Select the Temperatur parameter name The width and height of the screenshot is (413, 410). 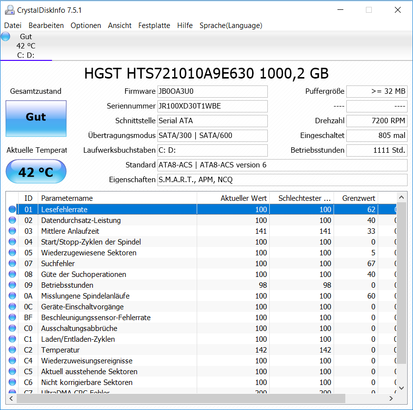(60, 350)
